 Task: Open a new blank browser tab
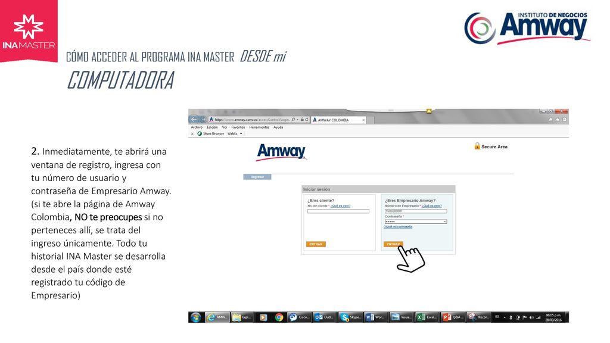click(x=371, y=120)
